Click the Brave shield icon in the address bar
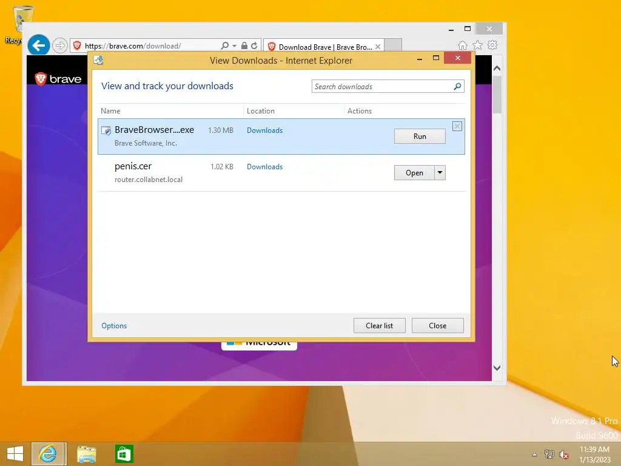 pos(77,46)
